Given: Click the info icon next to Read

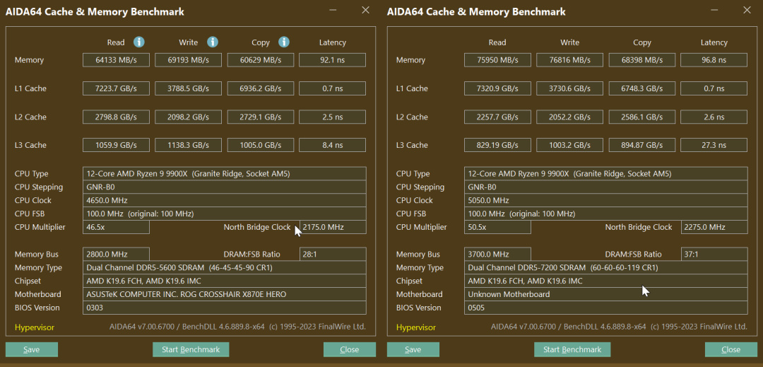Looking at the screenshot, I should (139, 42).
